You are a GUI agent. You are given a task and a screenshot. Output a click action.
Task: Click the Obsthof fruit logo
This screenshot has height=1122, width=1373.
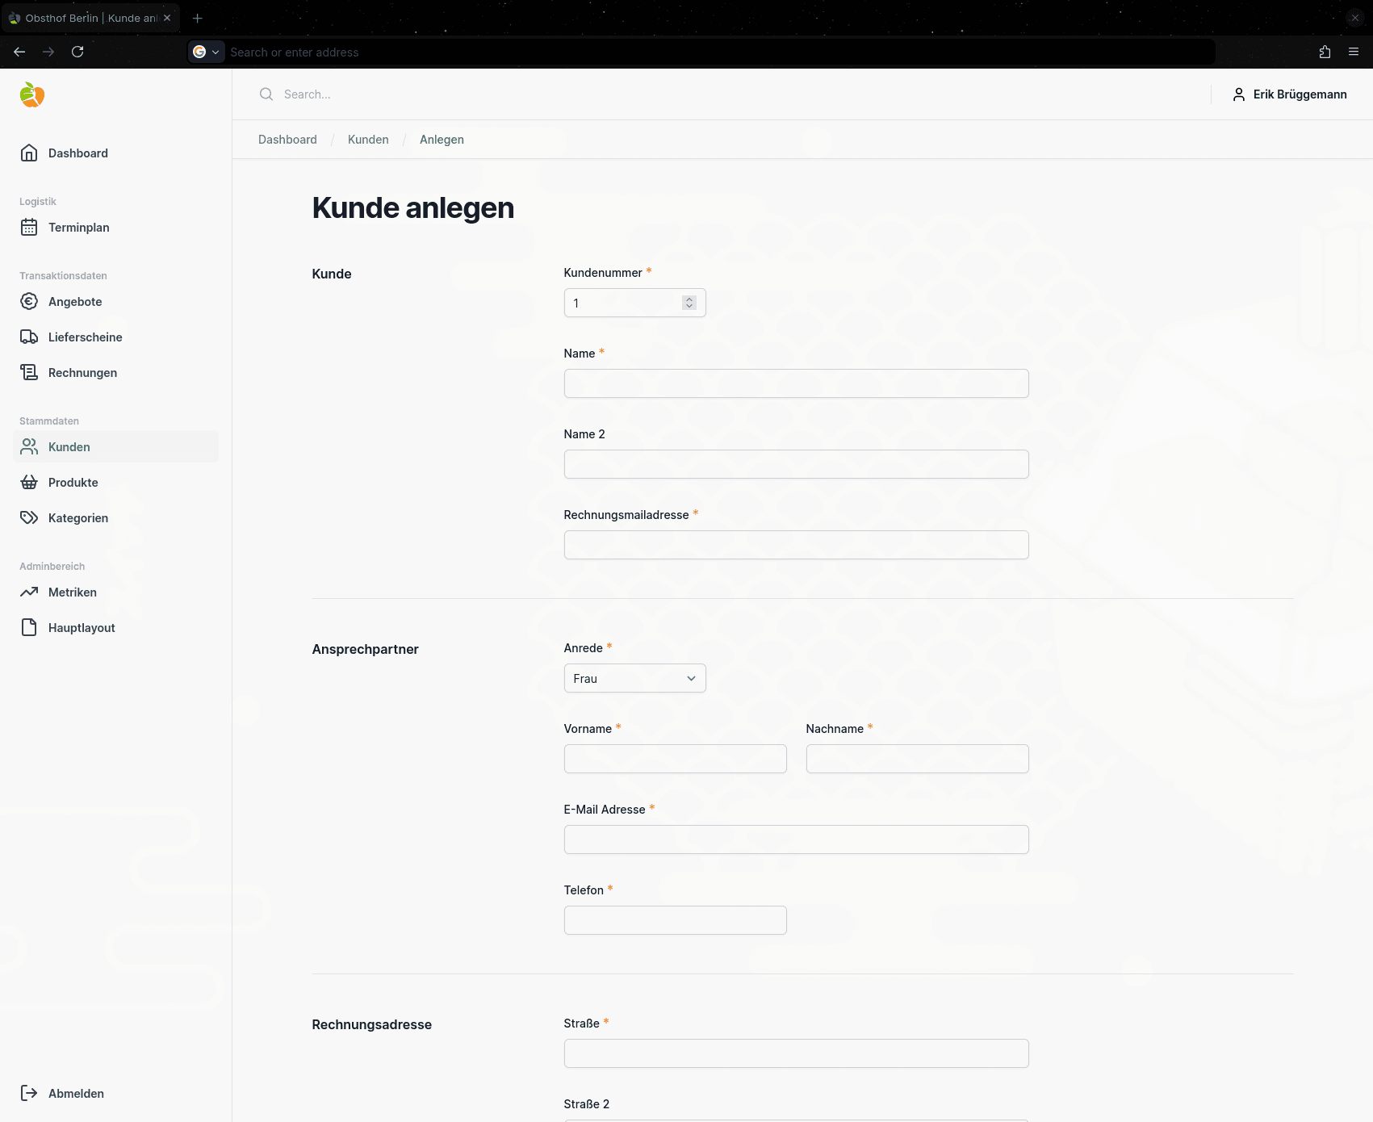click(31, 94)
